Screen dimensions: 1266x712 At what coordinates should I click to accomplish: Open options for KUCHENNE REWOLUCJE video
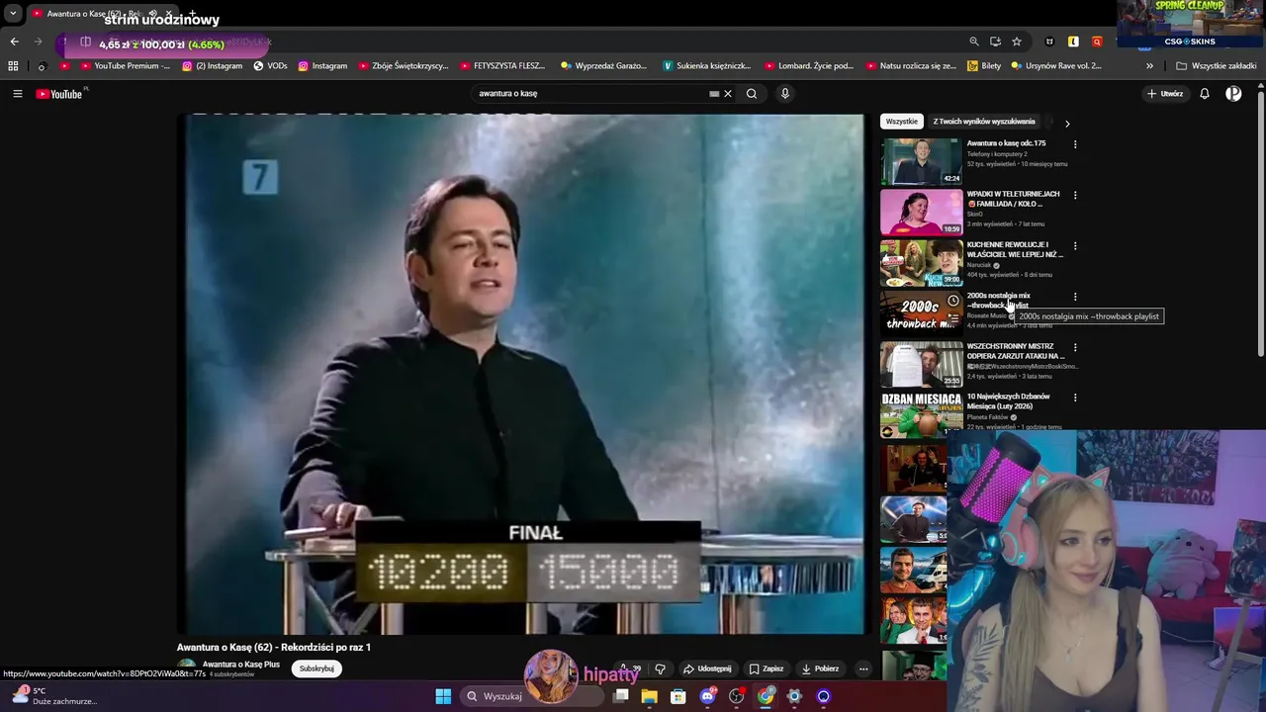coord(1075,245)
